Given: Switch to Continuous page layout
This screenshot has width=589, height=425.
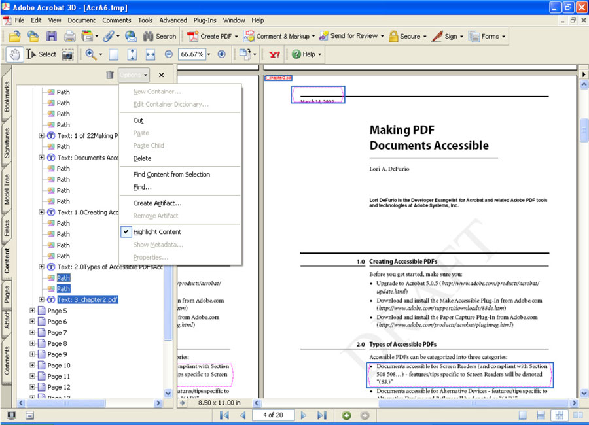Looking at the screenshot, I should (541, 415).
